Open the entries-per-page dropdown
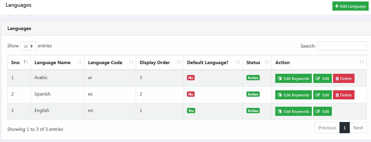Viewport: 371px width, 142px height. click(28, 46)
